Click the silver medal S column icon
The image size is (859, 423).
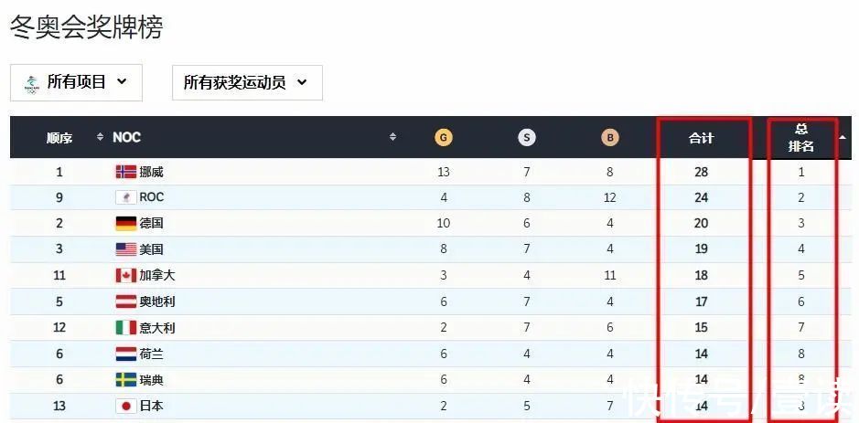click(x=526, y=138)
